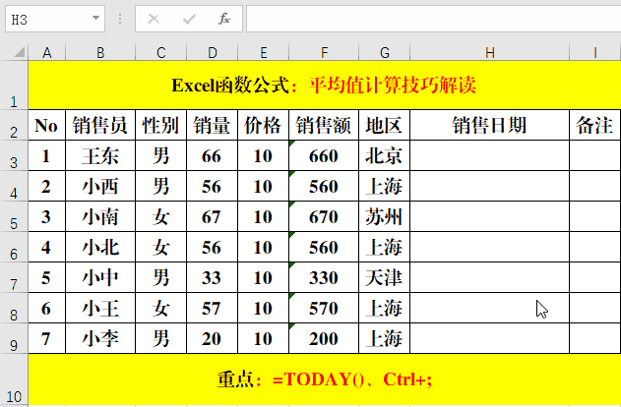Screen dimensions: 621x407
Task: Click the empty 销售日期 cell in 王东's row
Action: coord(490,155)
